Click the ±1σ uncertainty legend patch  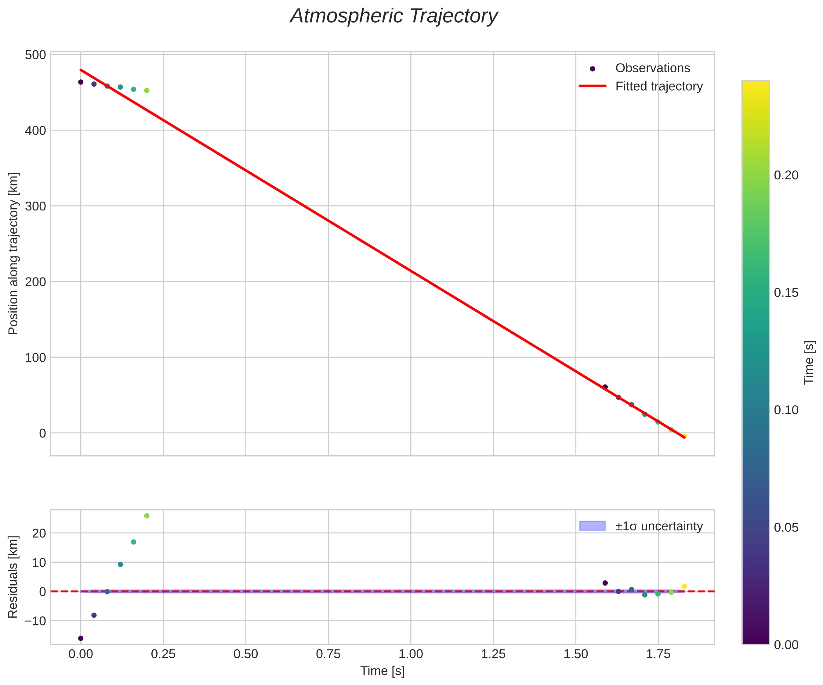[592, 526]
